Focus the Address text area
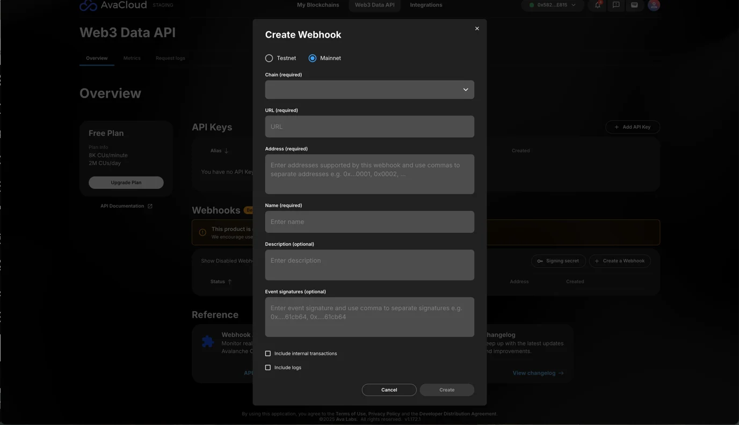 (369, 174)
